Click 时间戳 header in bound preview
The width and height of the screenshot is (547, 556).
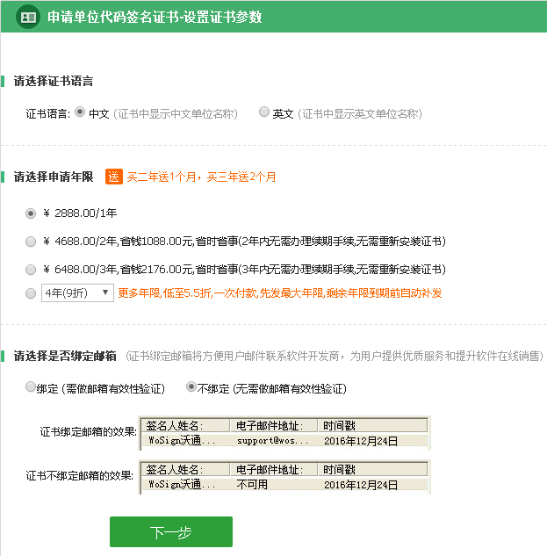point(339,425)
